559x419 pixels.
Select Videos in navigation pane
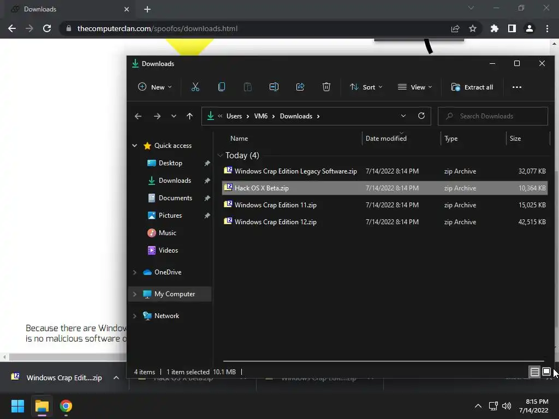[x=168, y=250]
